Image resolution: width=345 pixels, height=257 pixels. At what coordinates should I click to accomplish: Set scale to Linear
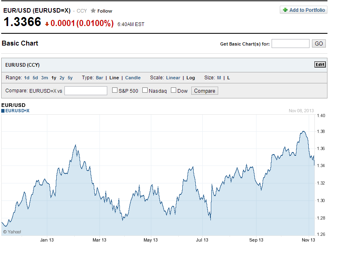click(x=173, y=78)
